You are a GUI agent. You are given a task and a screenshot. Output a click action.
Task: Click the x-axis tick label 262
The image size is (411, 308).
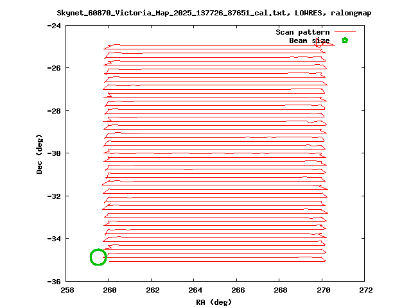[153, 290]
